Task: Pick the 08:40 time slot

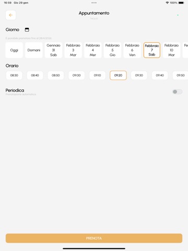Action: tap(35, 75)
